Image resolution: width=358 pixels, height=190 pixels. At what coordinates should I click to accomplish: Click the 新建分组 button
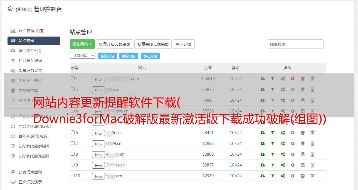107,56
